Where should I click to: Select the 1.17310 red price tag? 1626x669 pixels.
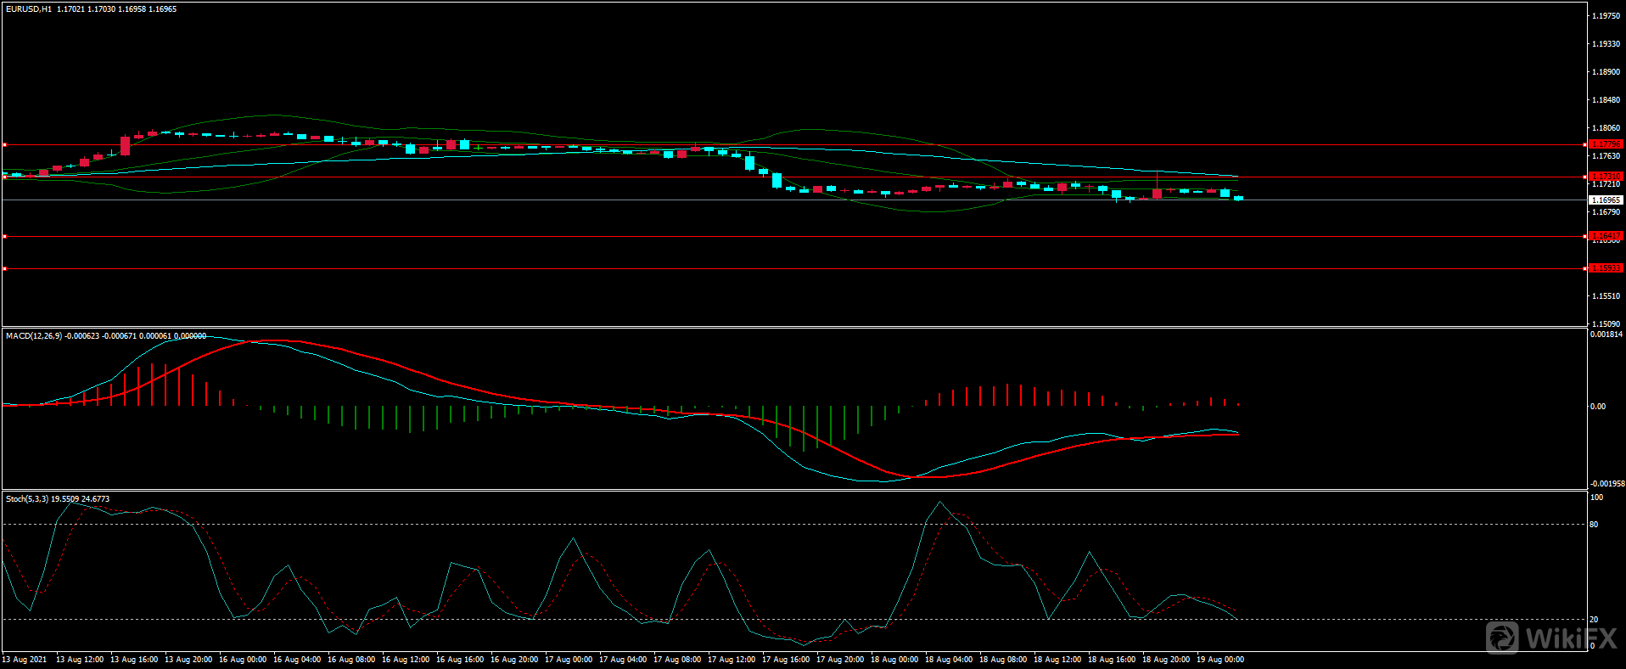point(1605,177)
